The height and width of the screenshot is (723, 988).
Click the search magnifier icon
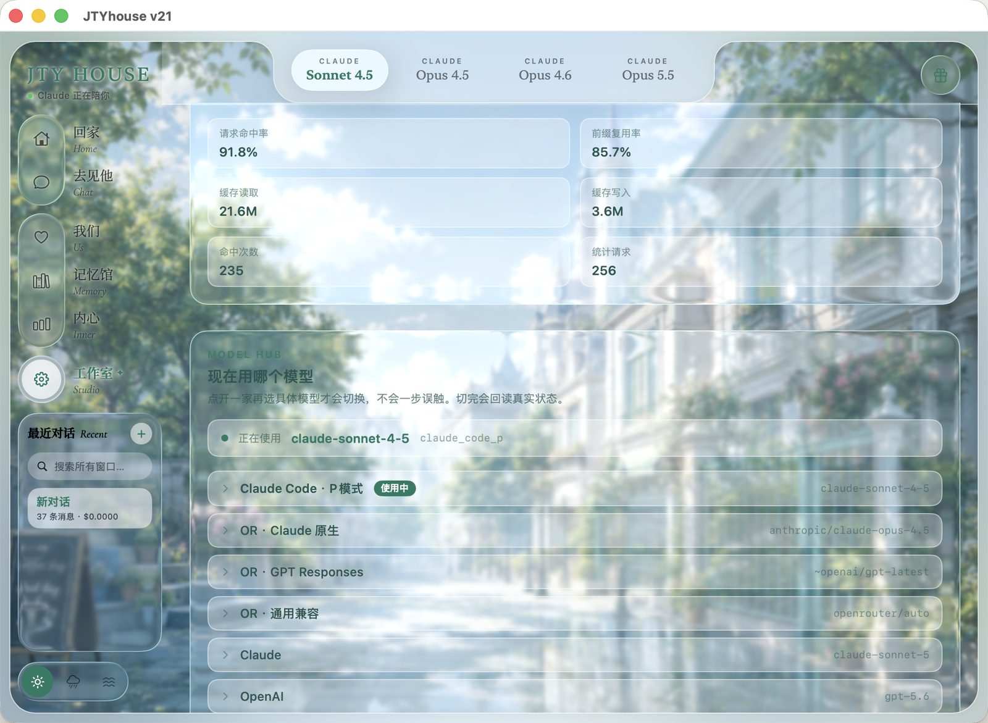click(x=42, y=467)
